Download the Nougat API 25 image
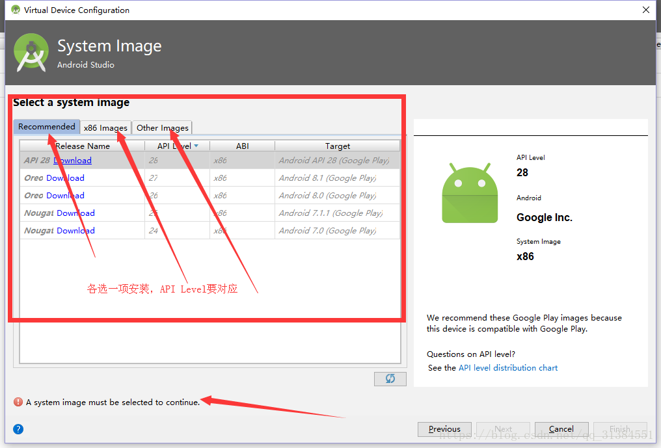Viewport: 661px width, 448px height. (x=76, y=213)
